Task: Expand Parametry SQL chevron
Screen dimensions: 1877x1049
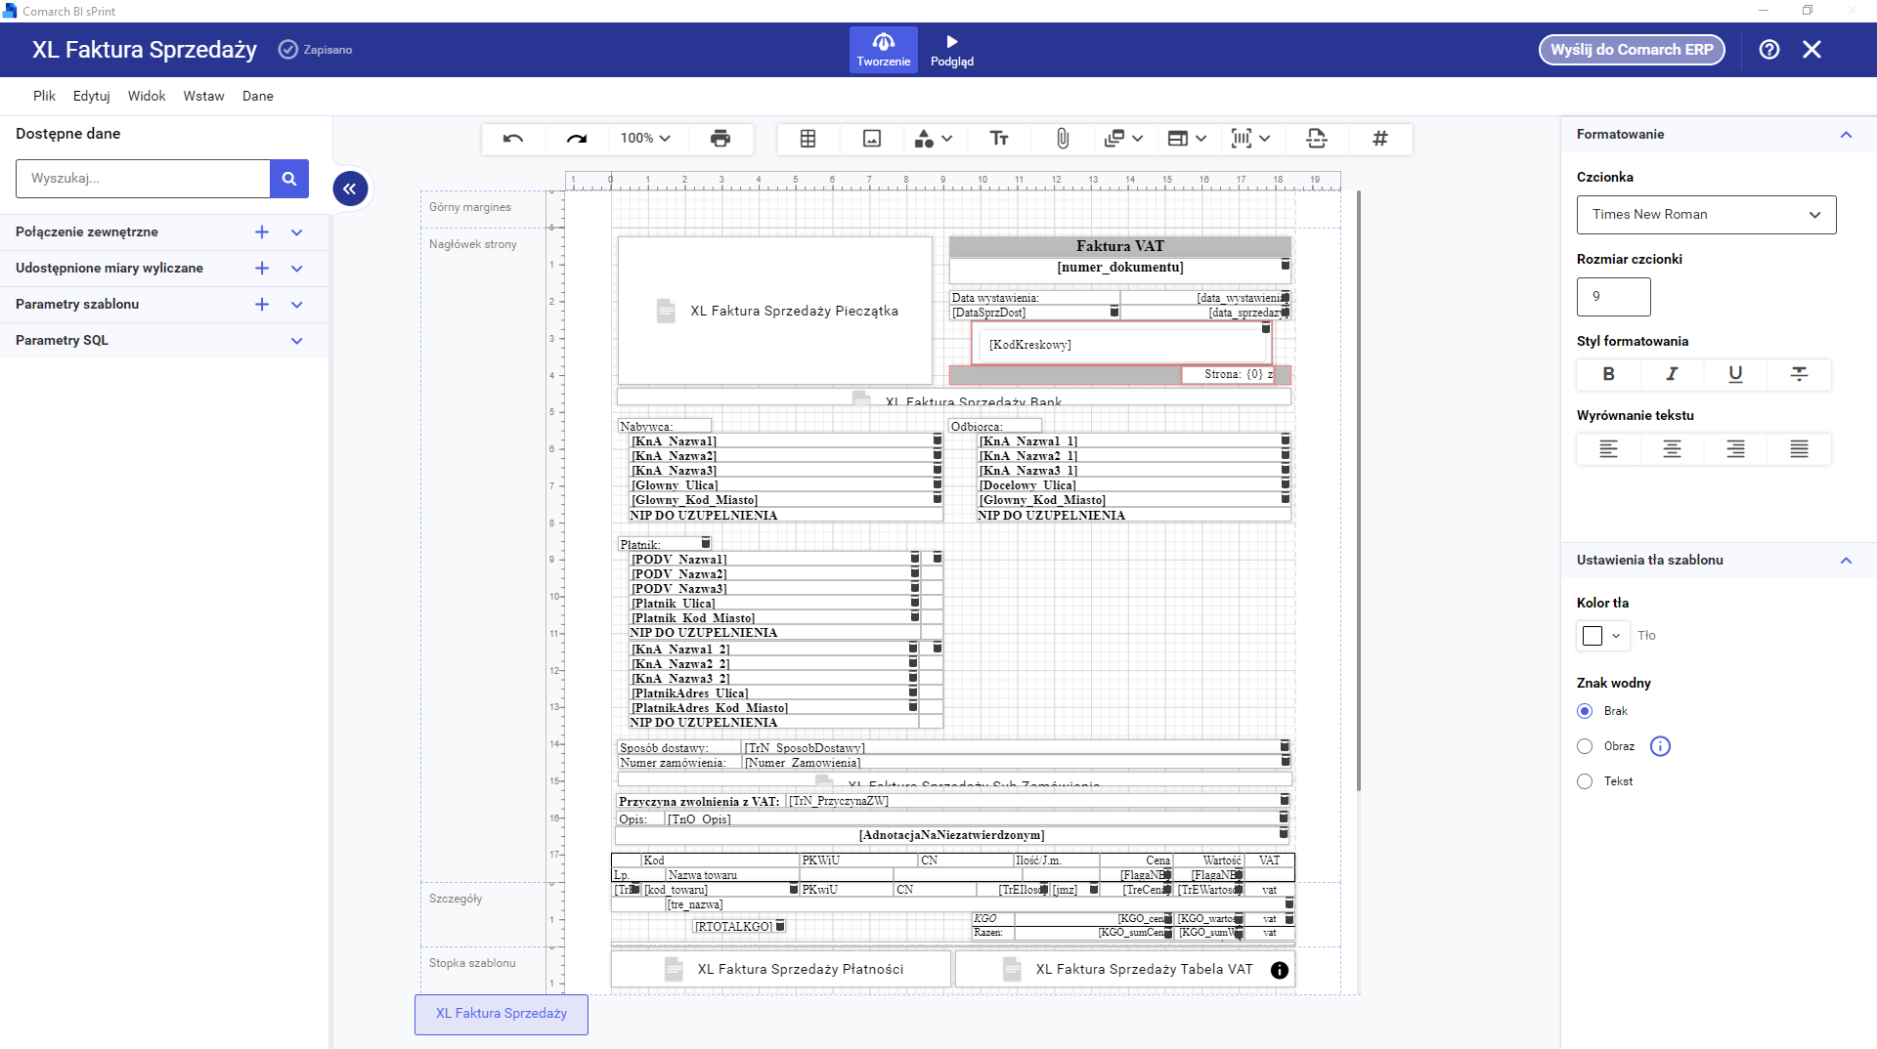Action: tap(297, 340)
